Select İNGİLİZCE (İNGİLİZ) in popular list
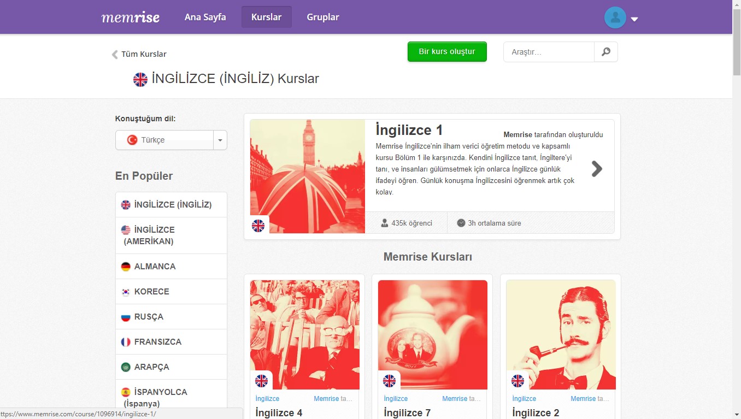The height and width of the screenshot is (419, 741). coord(171,205)
